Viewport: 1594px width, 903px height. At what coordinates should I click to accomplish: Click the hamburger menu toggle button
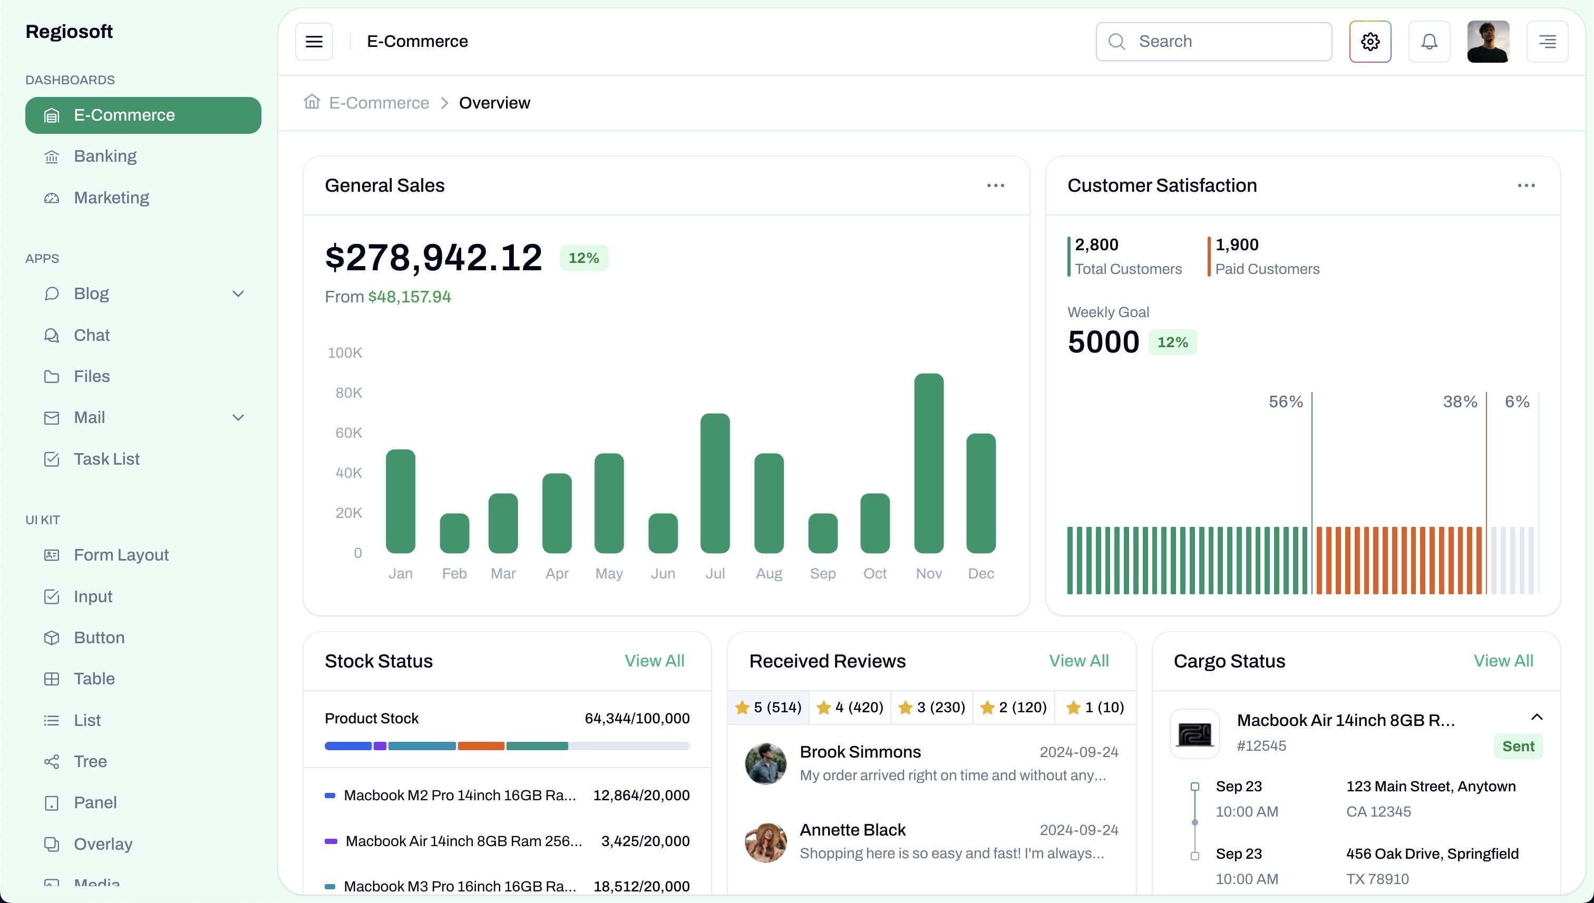point(314,42)
